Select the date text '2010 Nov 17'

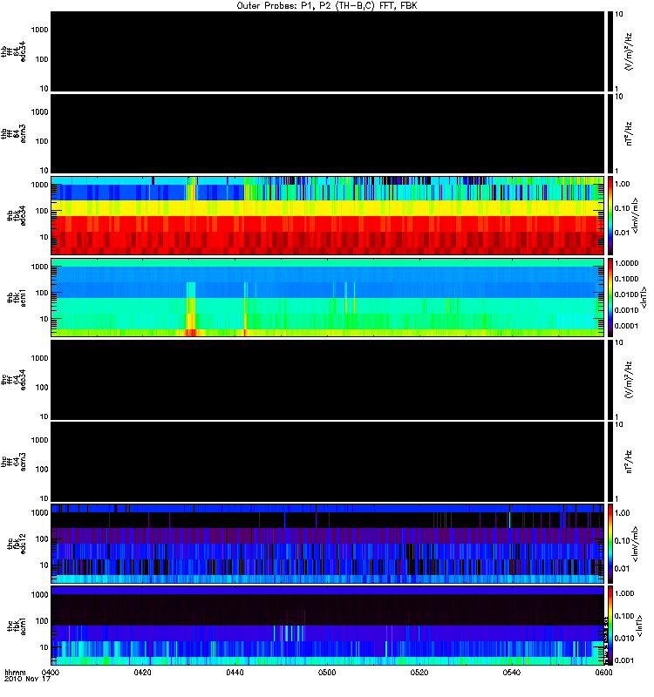(x=27, y=679)
